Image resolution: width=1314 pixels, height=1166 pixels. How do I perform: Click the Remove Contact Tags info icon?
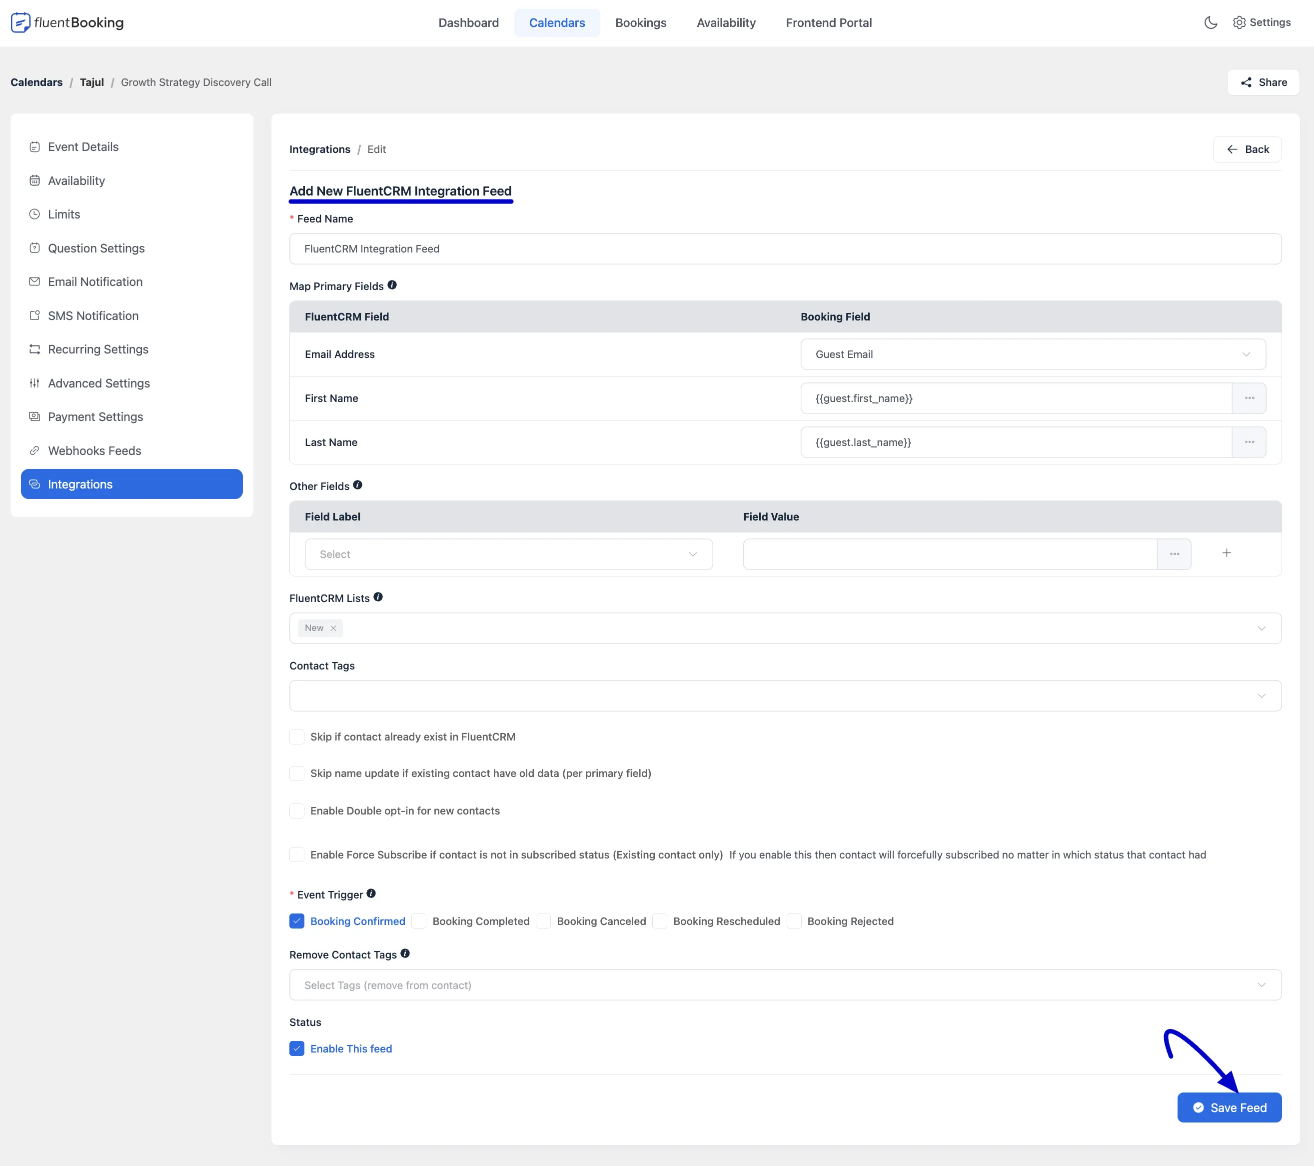(x=405, y=953)
